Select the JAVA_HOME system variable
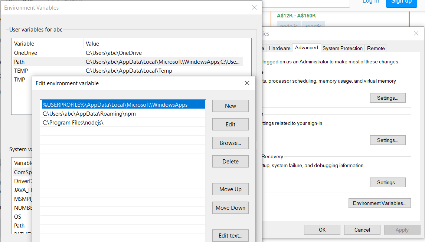Image resolution: width=425 pixels, height=242 pixels. [x=22, y=190]
